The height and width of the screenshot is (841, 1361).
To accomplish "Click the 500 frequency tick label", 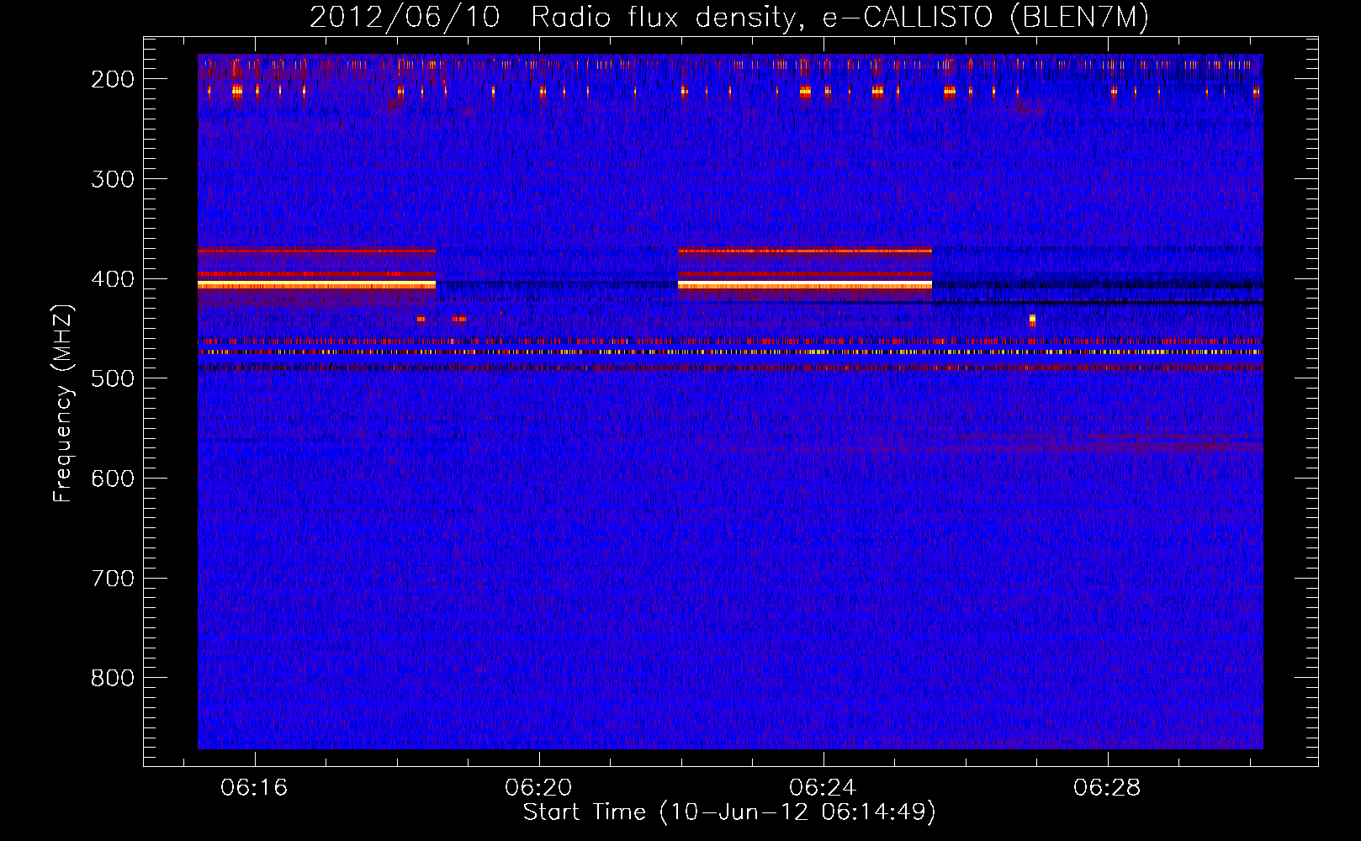I will (x=113, y=378).
